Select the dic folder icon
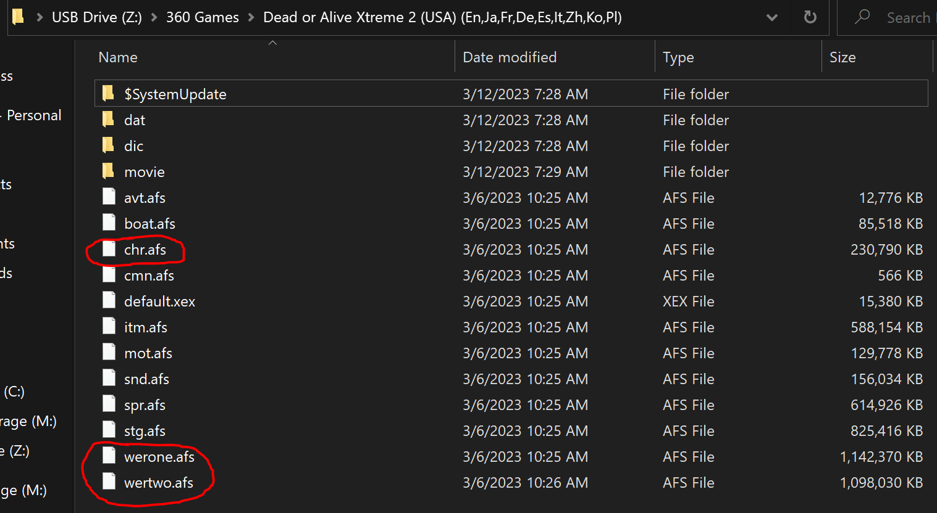This screenshot has width=937, height=513. click(108, 145)
